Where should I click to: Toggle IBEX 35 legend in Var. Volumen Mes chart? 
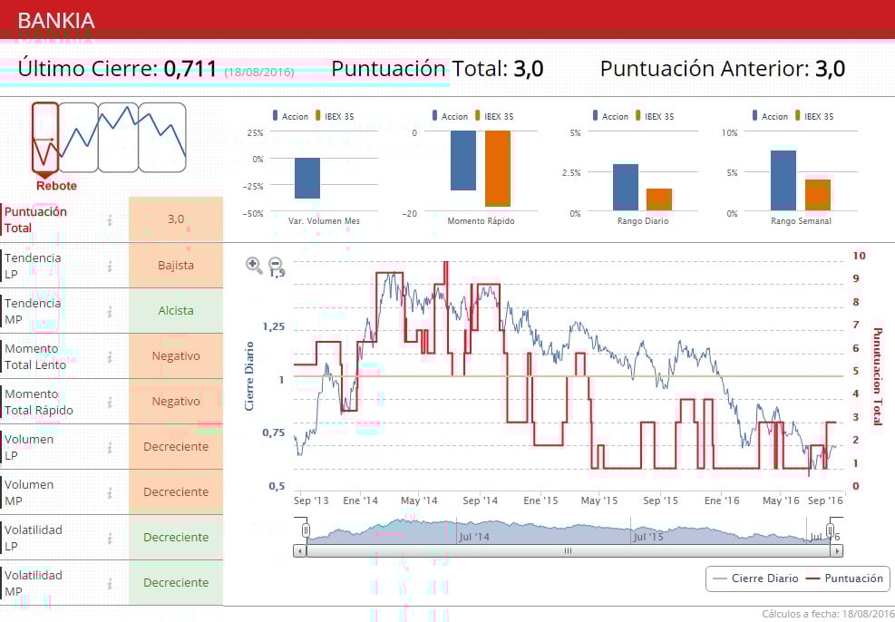335,116
